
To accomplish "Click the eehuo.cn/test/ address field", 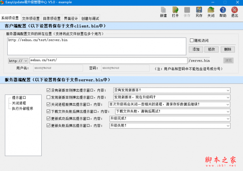I will tap(109, 60).
